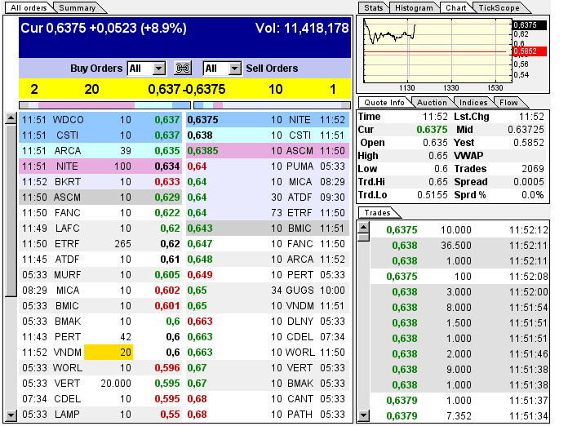Select the Chart tab

[455, 7]
